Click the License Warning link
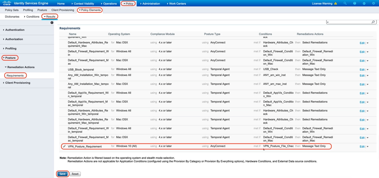 322,3
